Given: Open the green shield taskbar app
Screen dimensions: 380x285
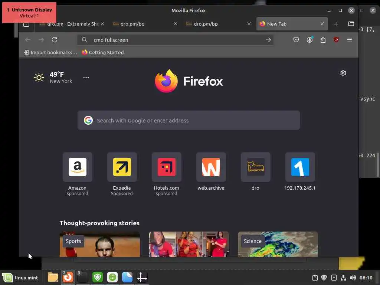Looking at the screenshot, I should pos(98,278).
